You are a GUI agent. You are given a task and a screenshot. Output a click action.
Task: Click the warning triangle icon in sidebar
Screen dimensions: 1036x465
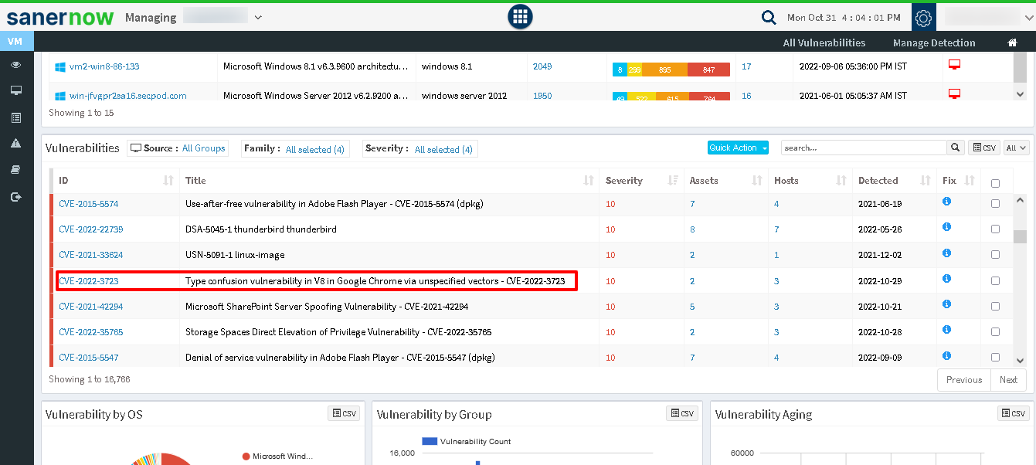(15, 144)
